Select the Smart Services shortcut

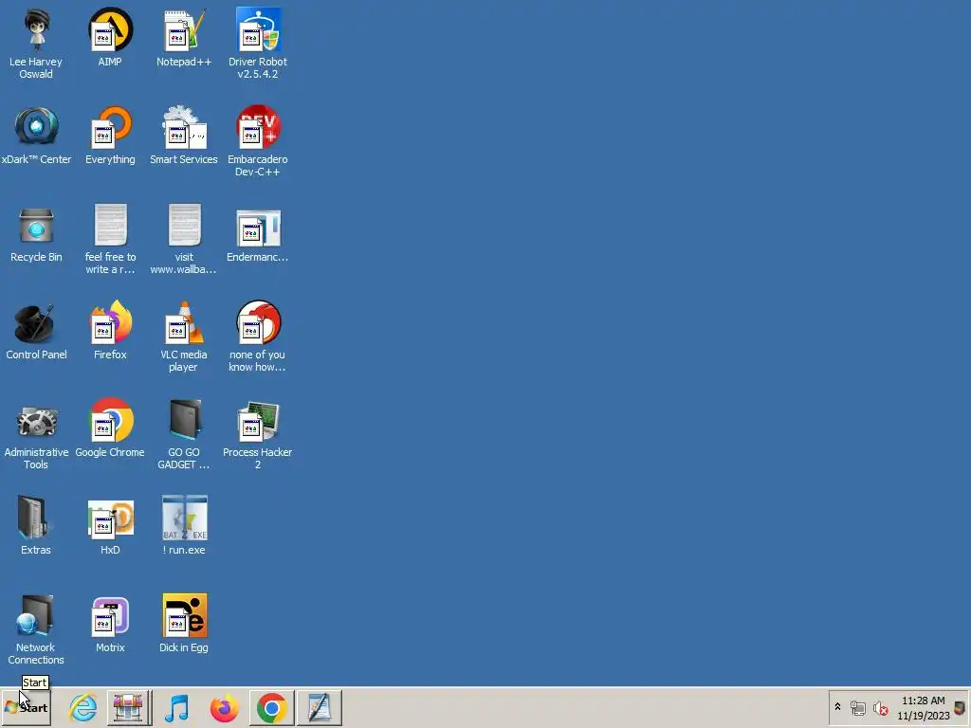pyautogui.click(x=184, y=136)
